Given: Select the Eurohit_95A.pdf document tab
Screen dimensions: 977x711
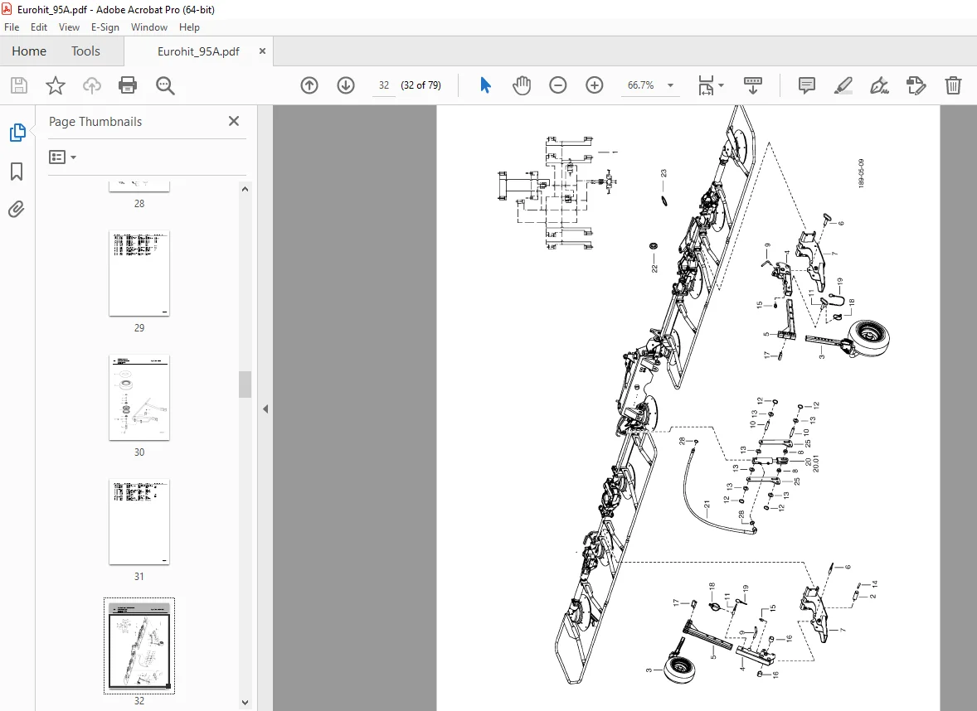Looking at the screenshot, I should (198, 51).
